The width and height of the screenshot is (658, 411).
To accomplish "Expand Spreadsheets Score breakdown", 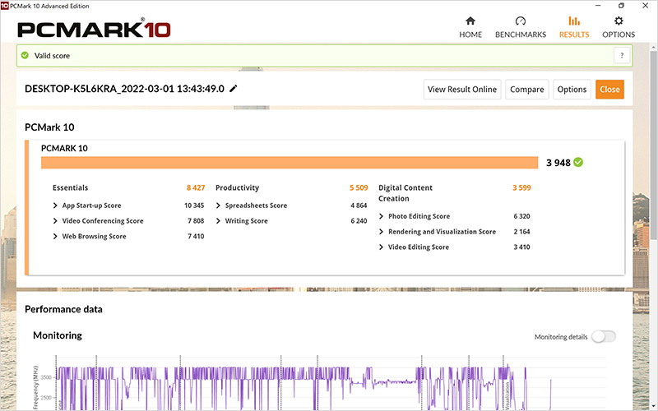I will tap(218, 205).
